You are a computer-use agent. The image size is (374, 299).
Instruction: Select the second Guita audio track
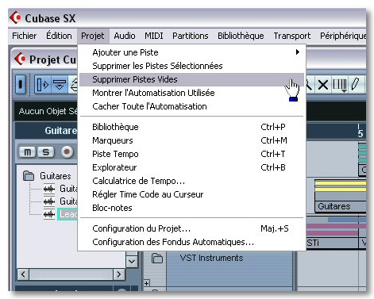pyautogui.click(x=68, y=201)
